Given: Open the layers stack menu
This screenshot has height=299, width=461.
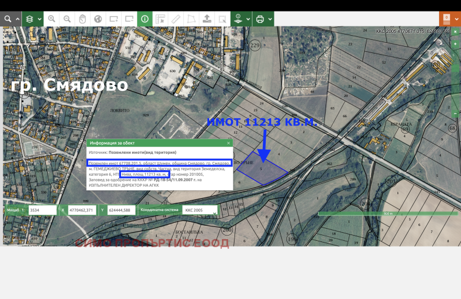Looking at the screenshot, I should coord(29,19).
